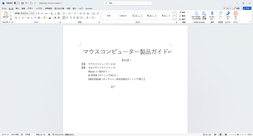Click the Paste (貼り付け) clipboard icon

[6, 14]
